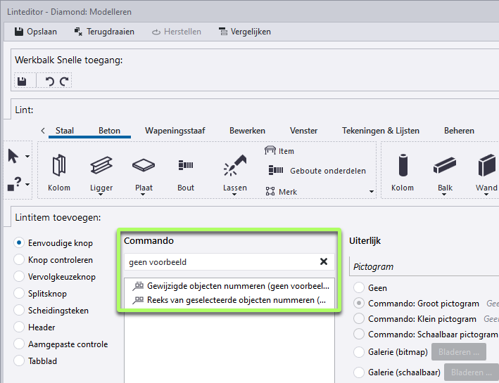
Task: Open the Tekeningen & Lijsten tab
Action: point(380,131)
